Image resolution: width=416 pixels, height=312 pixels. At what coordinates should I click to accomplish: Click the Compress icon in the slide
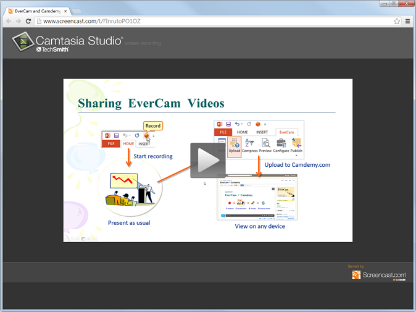[250, 146]
